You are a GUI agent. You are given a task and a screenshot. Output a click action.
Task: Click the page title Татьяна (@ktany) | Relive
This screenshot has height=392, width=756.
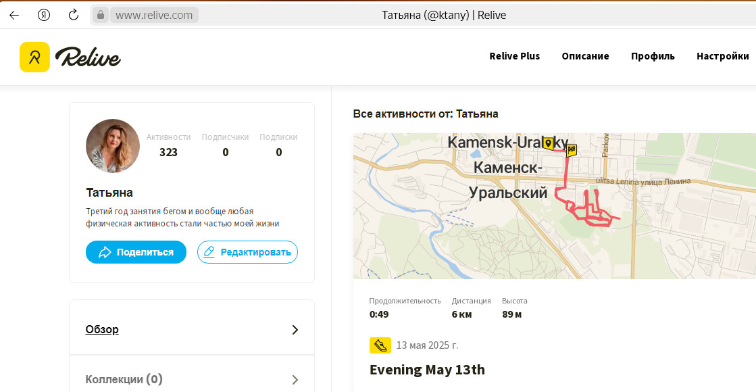[444, 15]
